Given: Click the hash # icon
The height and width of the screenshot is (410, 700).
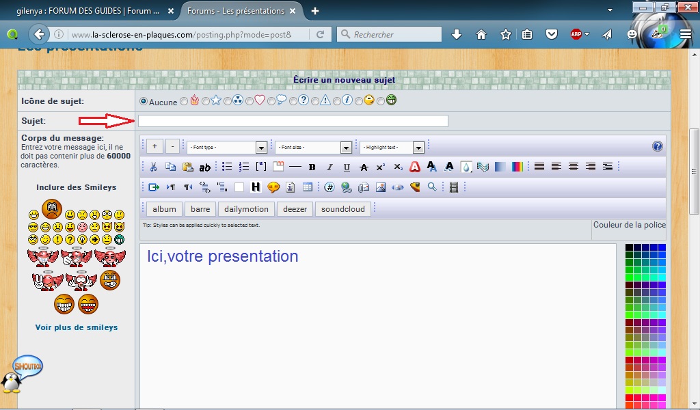Looking at the screenshot, I should coord(329,187).
